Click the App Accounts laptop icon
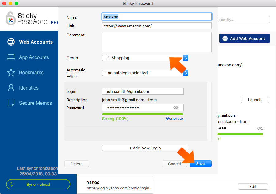Image resolution: width=276 pixels, height=194 pixels. (11, 57)
